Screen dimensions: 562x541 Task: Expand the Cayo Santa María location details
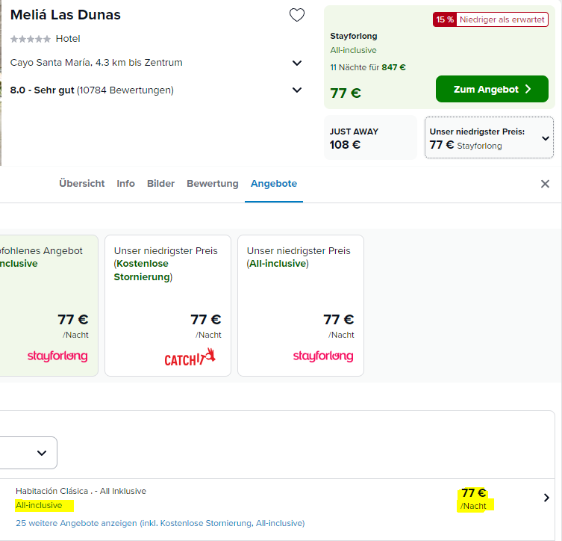[297, 64]
